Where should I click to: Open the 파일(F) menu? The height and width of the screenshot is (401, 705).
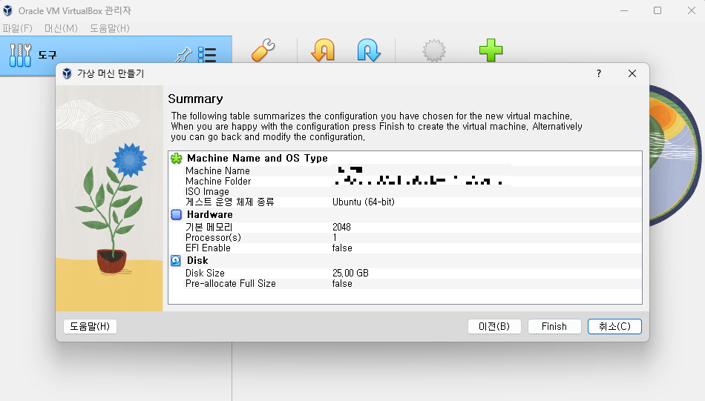(x=17, y=28)
